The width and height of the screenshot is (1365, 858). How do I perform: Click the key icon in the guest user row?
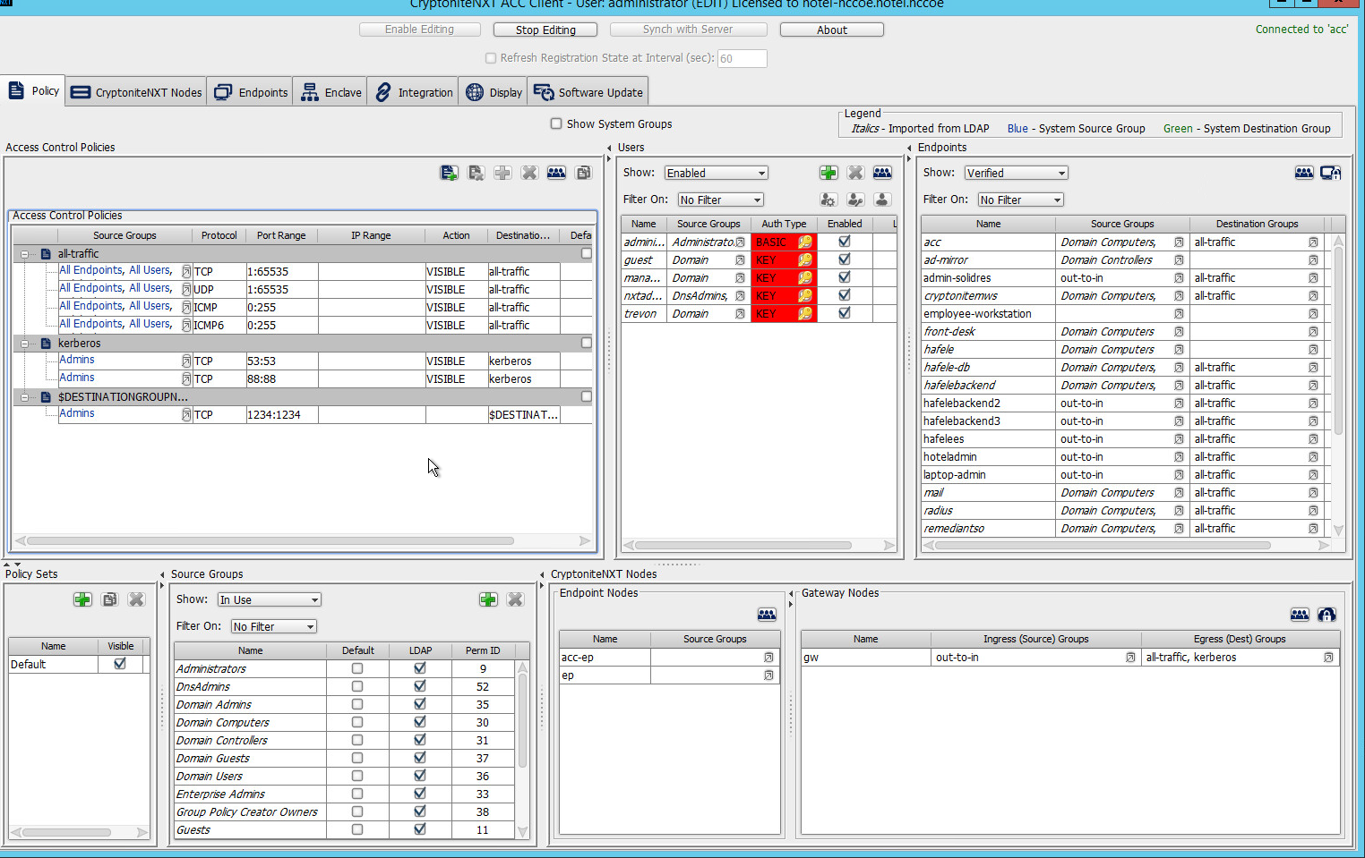[x=805, y=260]
